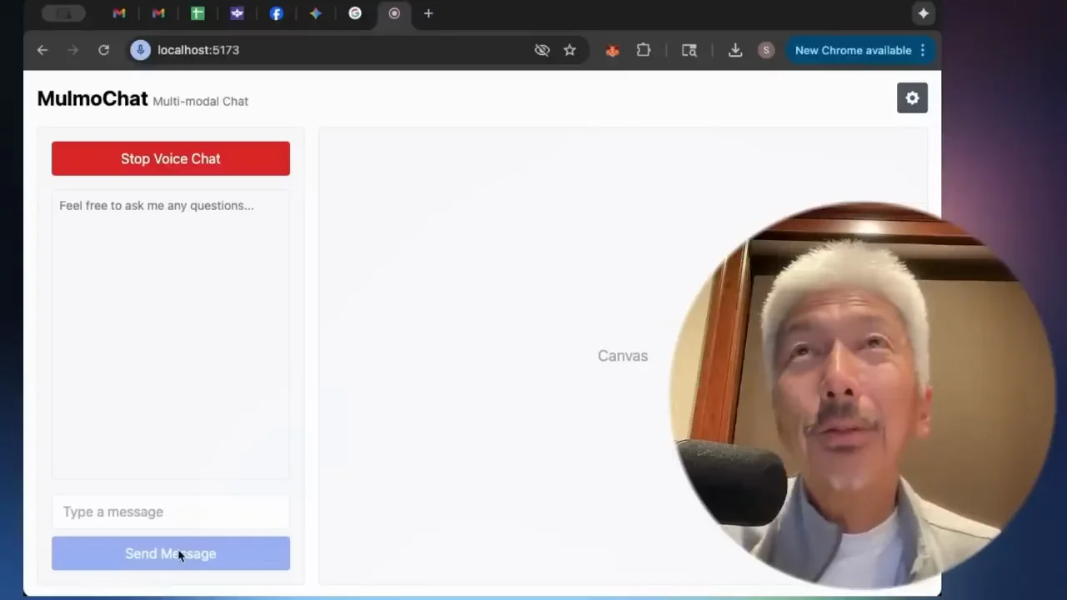
Task: Open the tab search icon in toolbar
Action: [689, 50]
